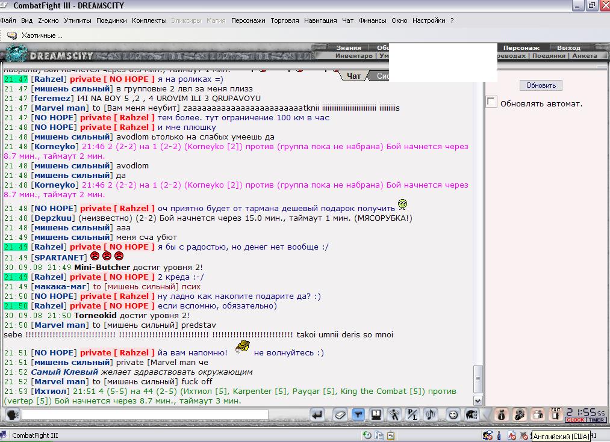
Task: Open the Поединки menu
Action: [111, 20]
